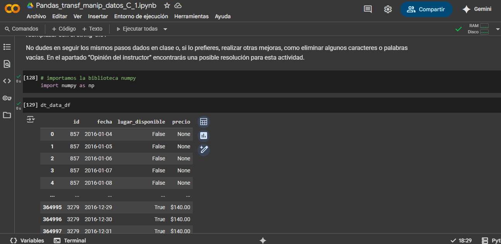Screen dimensions: 501x244
Task: Open the Herramientas menu
Action: pos(192,16)
